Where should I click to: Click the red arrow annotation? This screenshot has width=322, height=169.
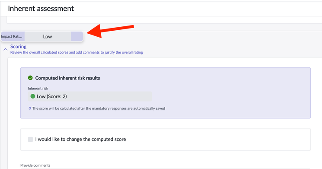coord(111,31)
